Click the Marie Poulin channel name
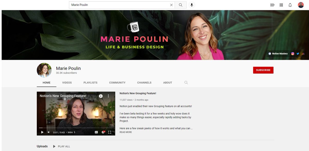This screenshot has width=309, height=151. pos(68,68)
